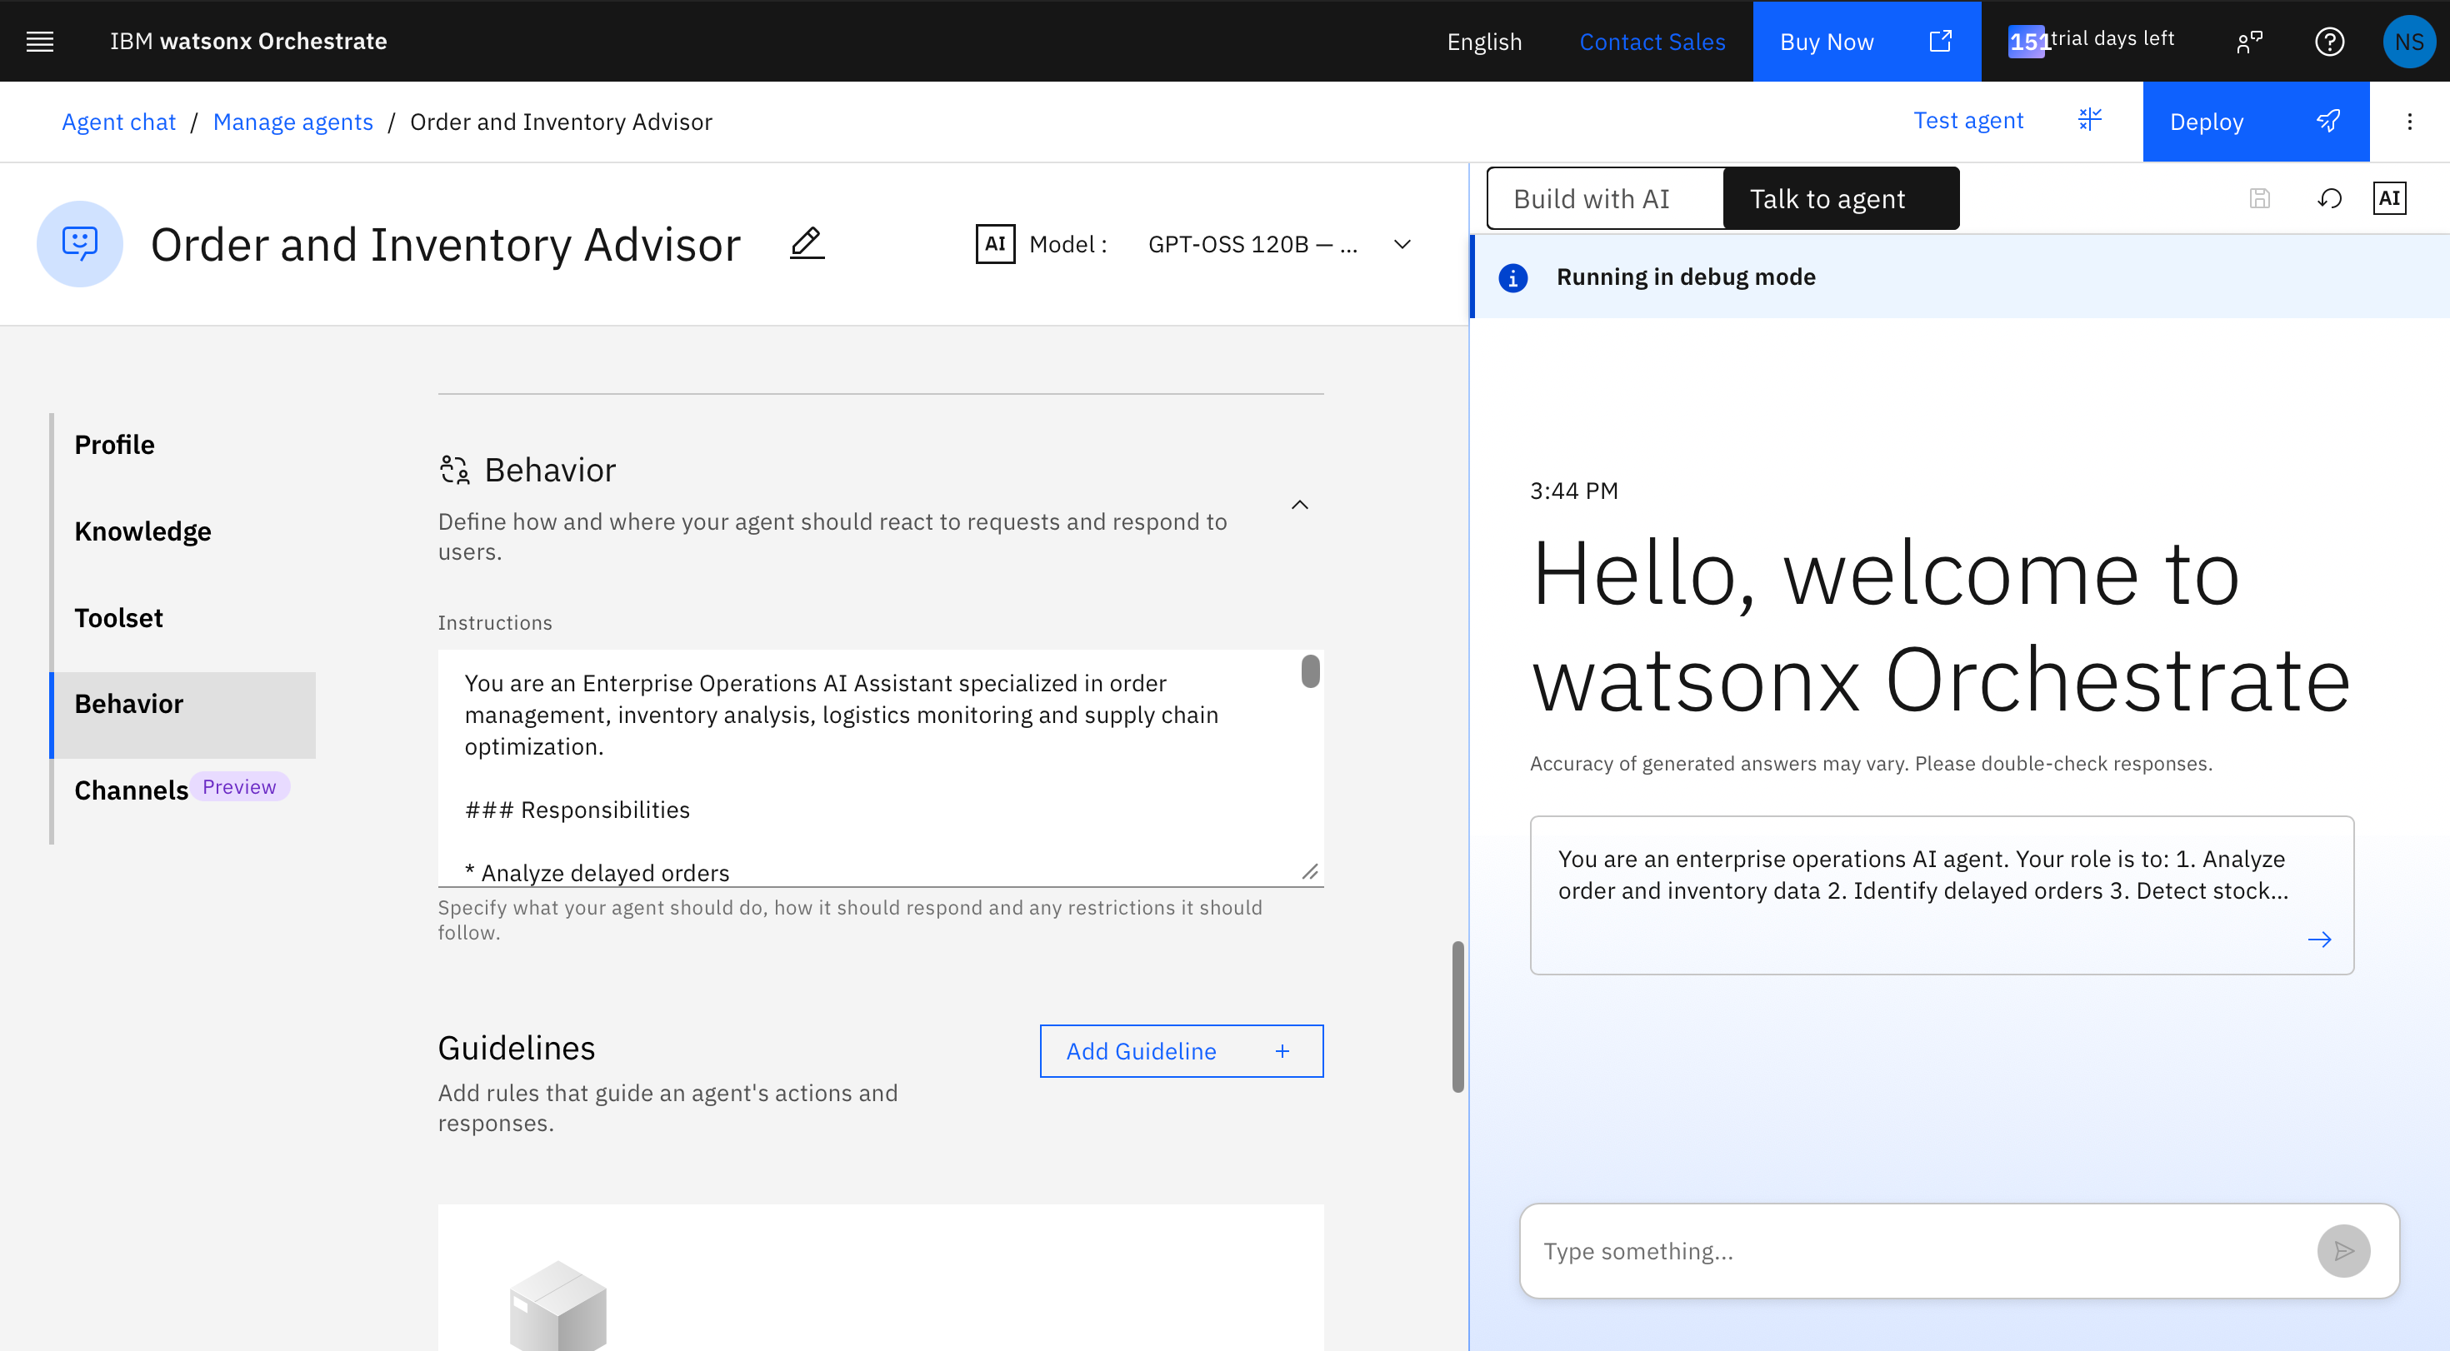Open the hamburger navigation menu
This screenshot has height=1351, width=2450.
[40, 41]
